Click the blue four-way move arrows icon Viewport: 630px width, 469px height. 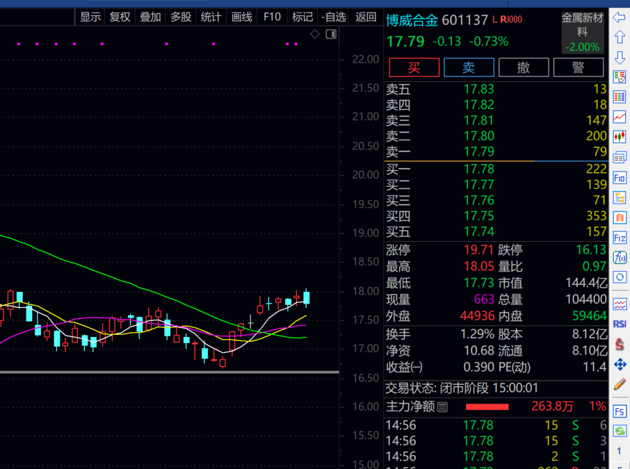620,365
